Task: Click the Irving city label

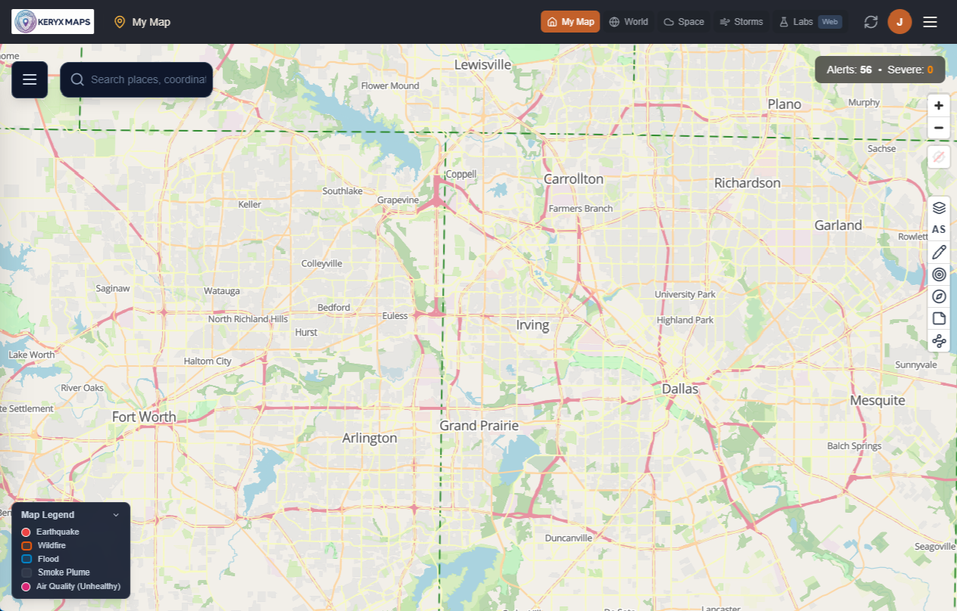Action: click(532, 325)
